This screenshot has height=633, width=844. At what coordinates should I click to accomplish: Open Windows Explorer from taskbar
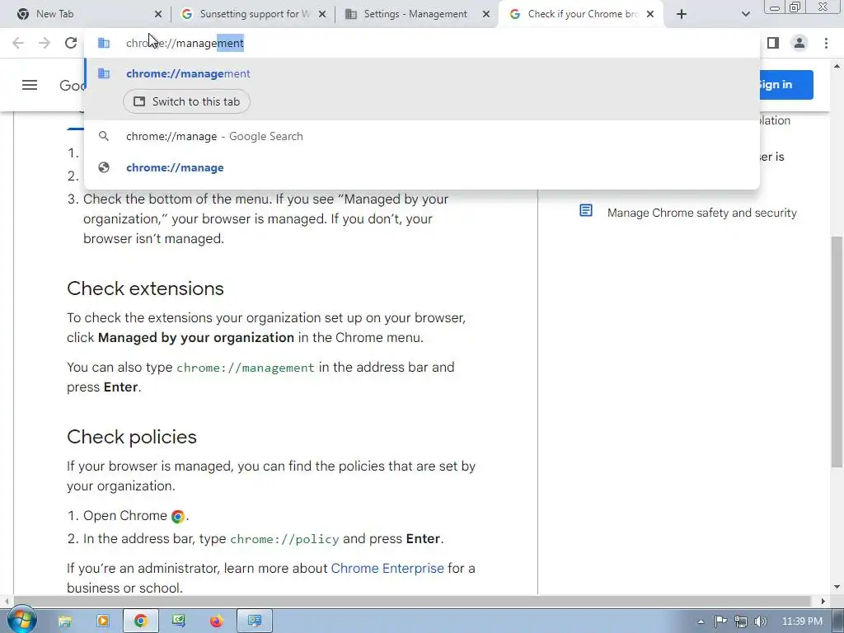point(64,621)
